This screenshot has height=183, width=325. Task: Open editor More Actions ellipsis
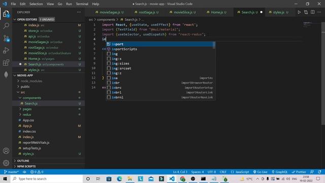tap(319, 12)
